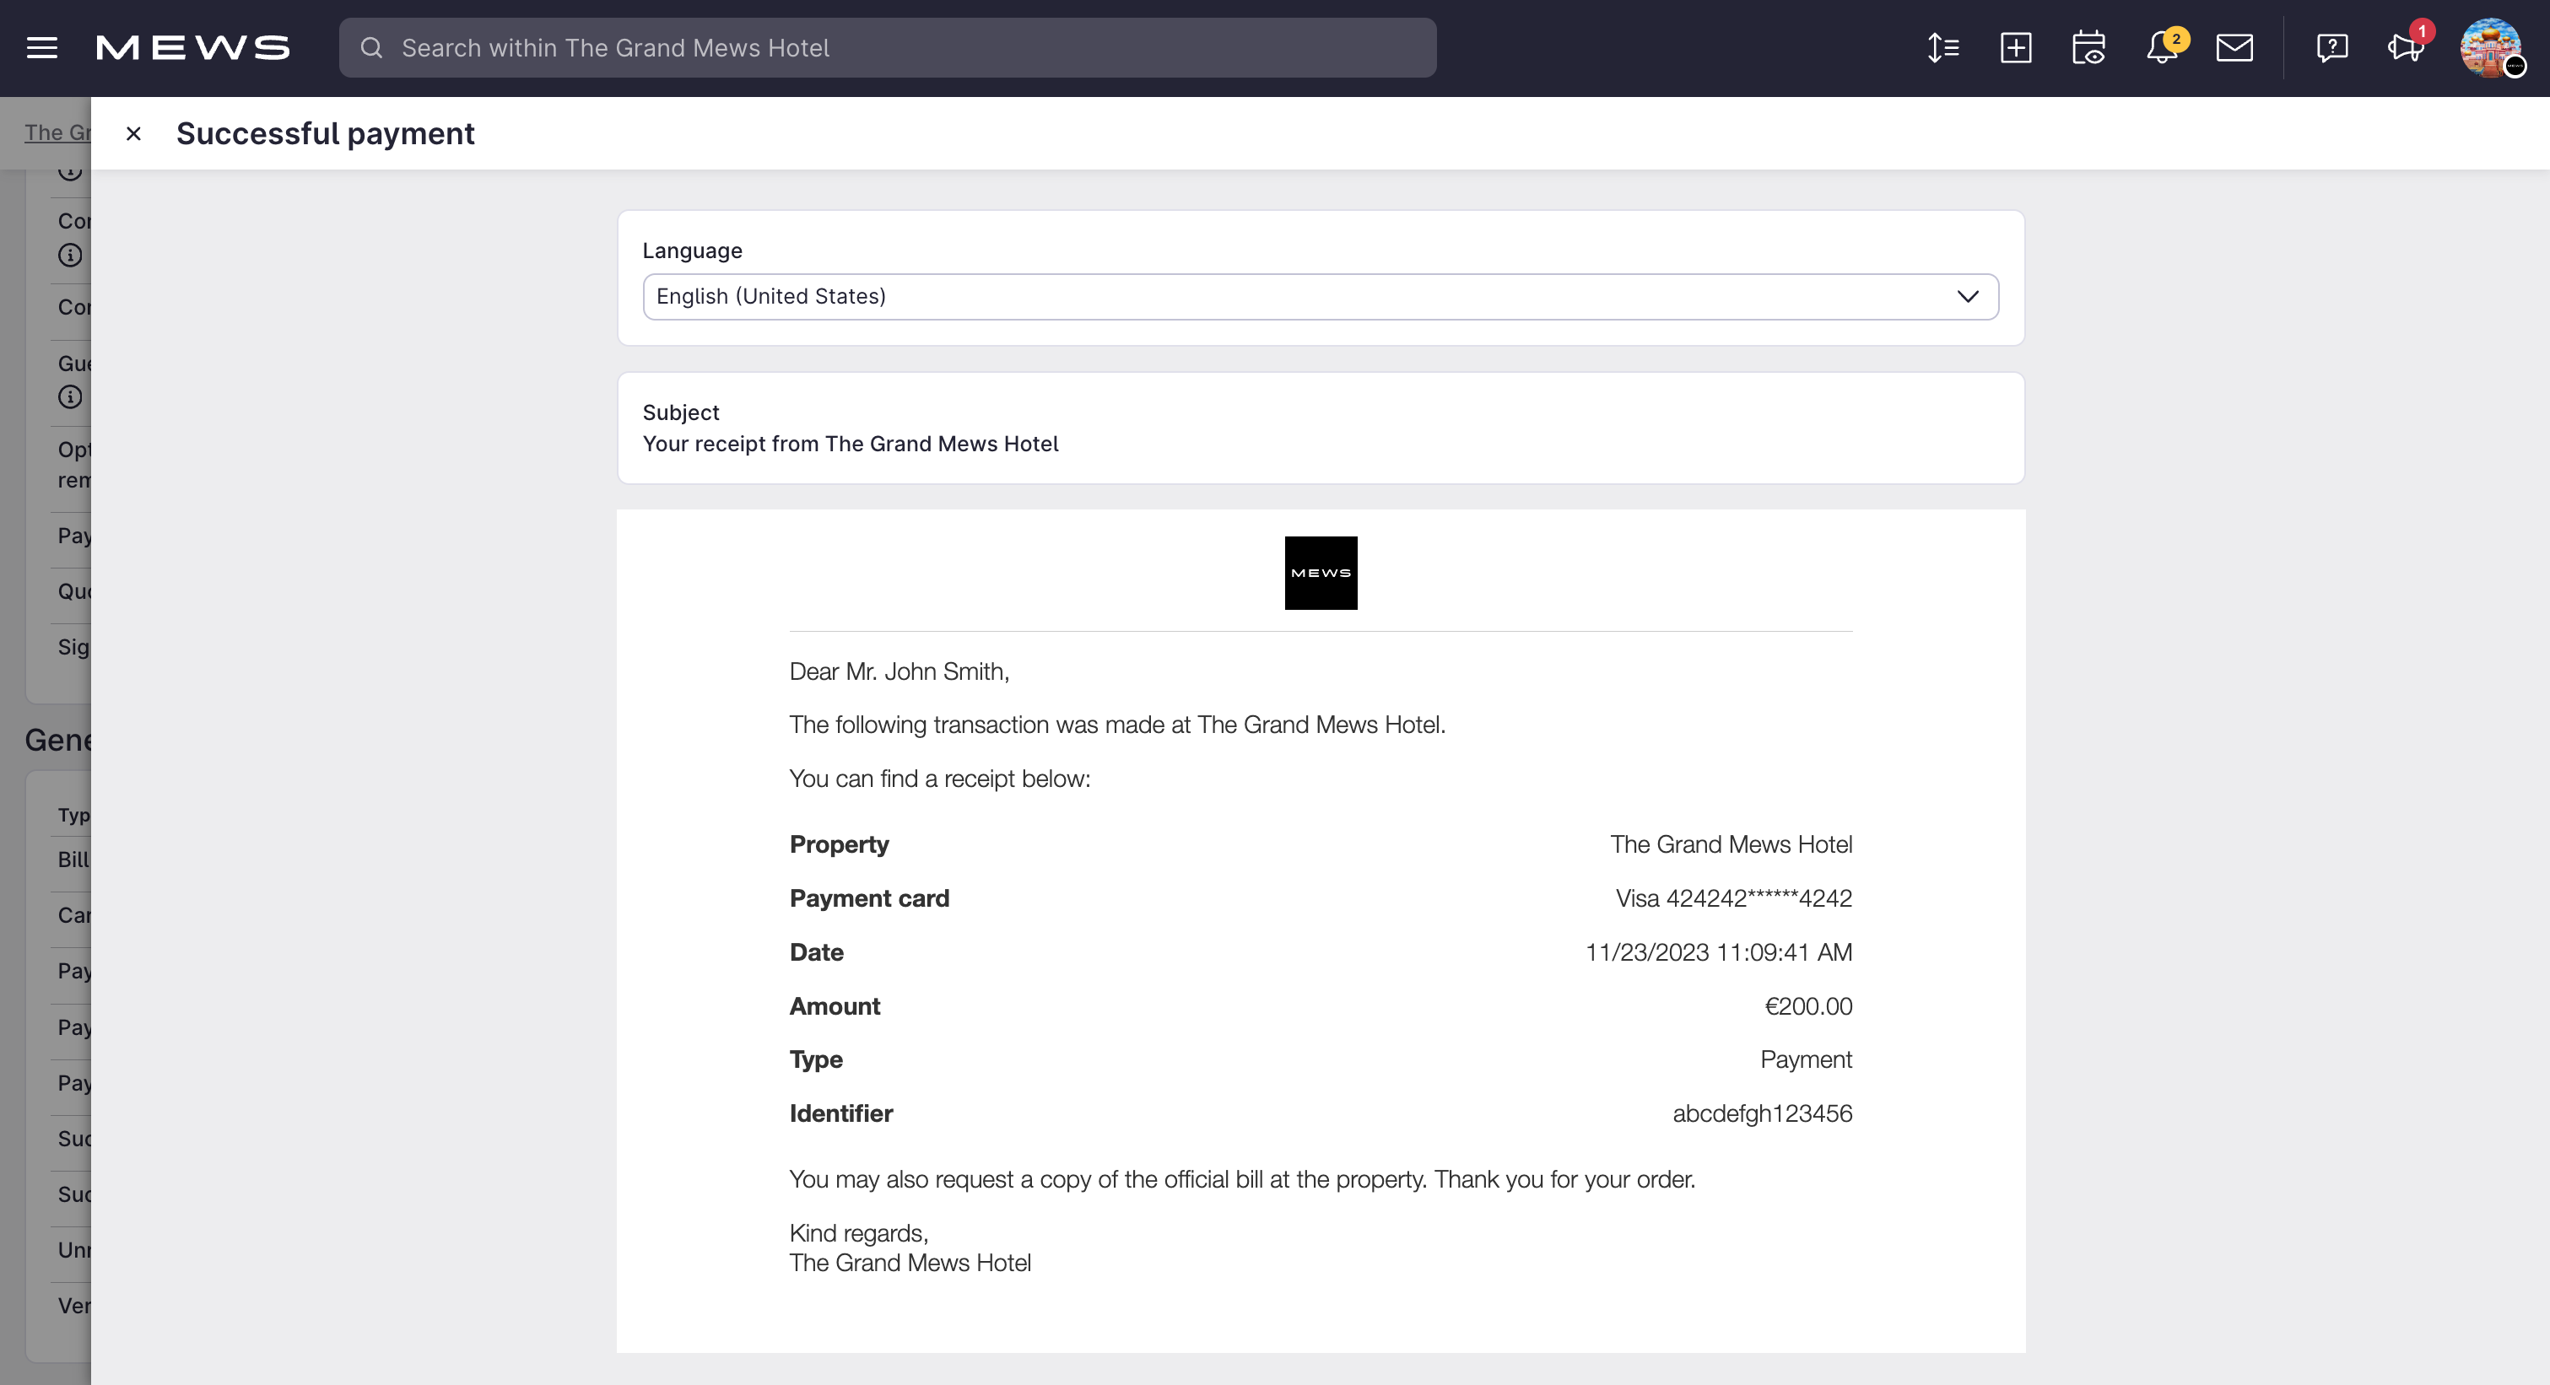Click The Grand Mews breadcrumb link
Viewport: 2550px width, 1385px height.
(x=57, y=132)
